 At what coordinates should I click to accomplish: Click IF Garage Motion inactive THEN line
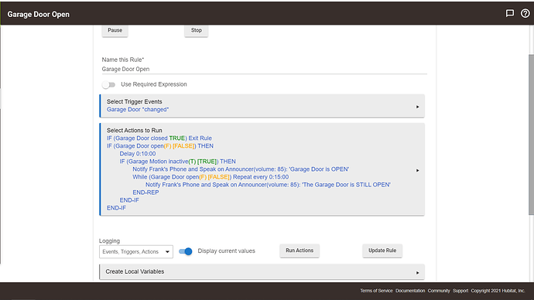177,162
